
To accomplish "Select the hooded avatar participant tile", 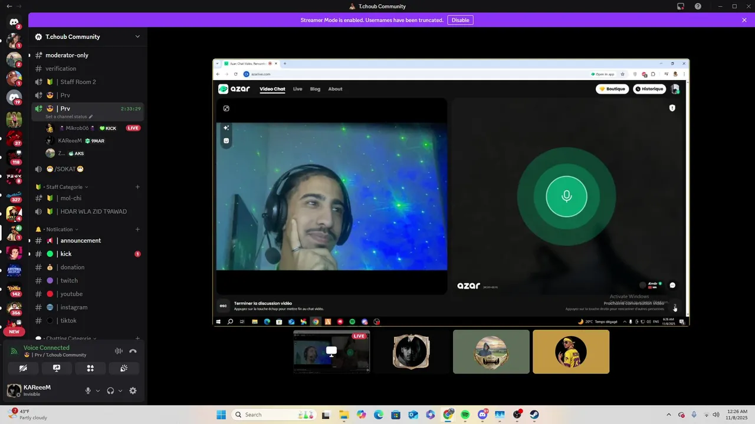I will click(x=491, y=352).
